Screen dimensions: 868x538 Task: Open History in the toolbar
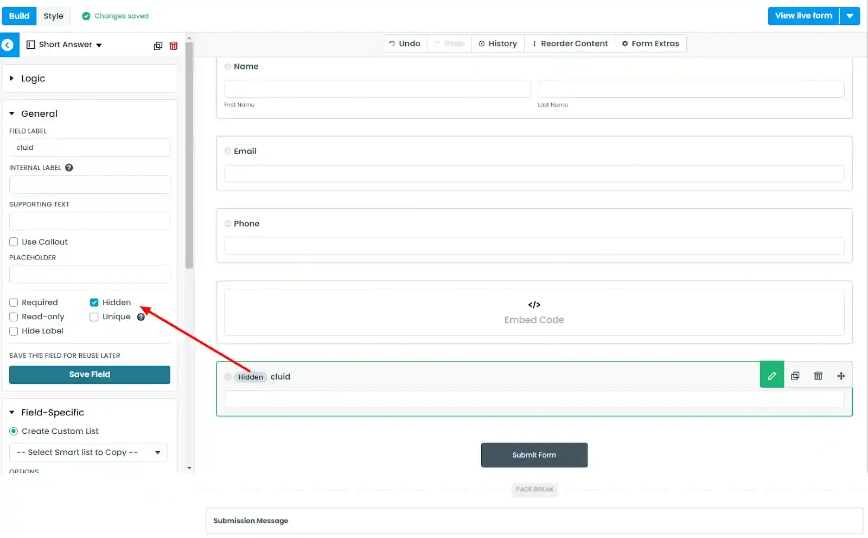click(498, 44)
